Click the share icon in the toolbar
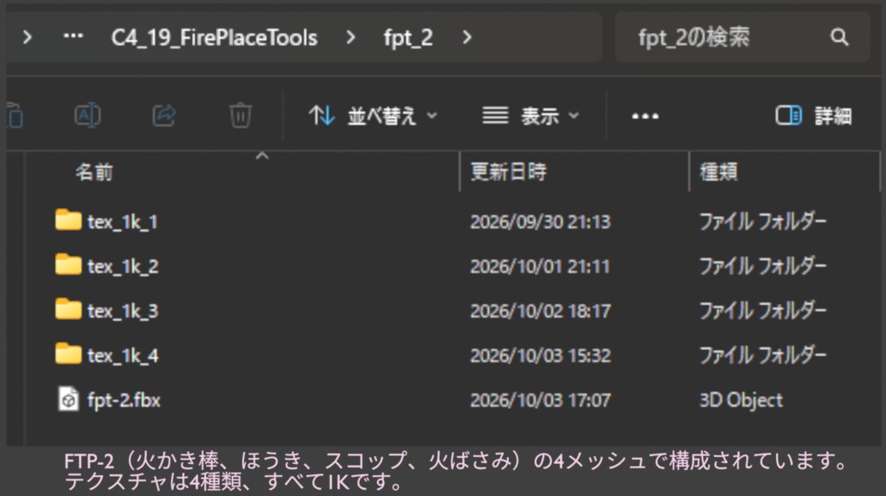The width and height of the screenshot is (886, 496). pyautogui.click(x=164, y=116)
